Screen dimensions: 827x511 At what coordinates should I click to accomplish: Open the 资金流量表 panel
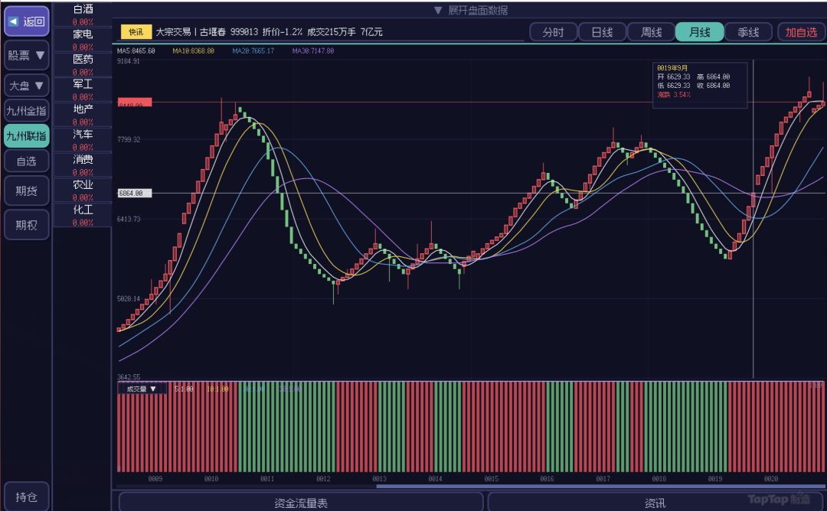point(301,503)
